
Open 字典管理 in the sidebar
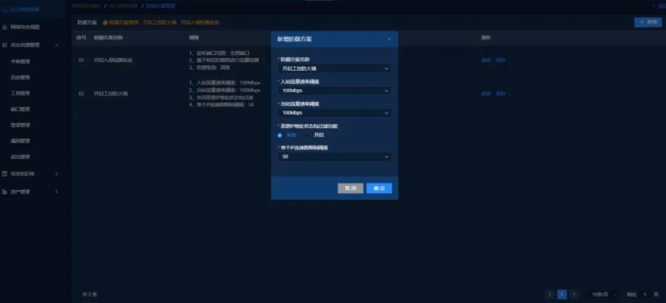(20, 62)
